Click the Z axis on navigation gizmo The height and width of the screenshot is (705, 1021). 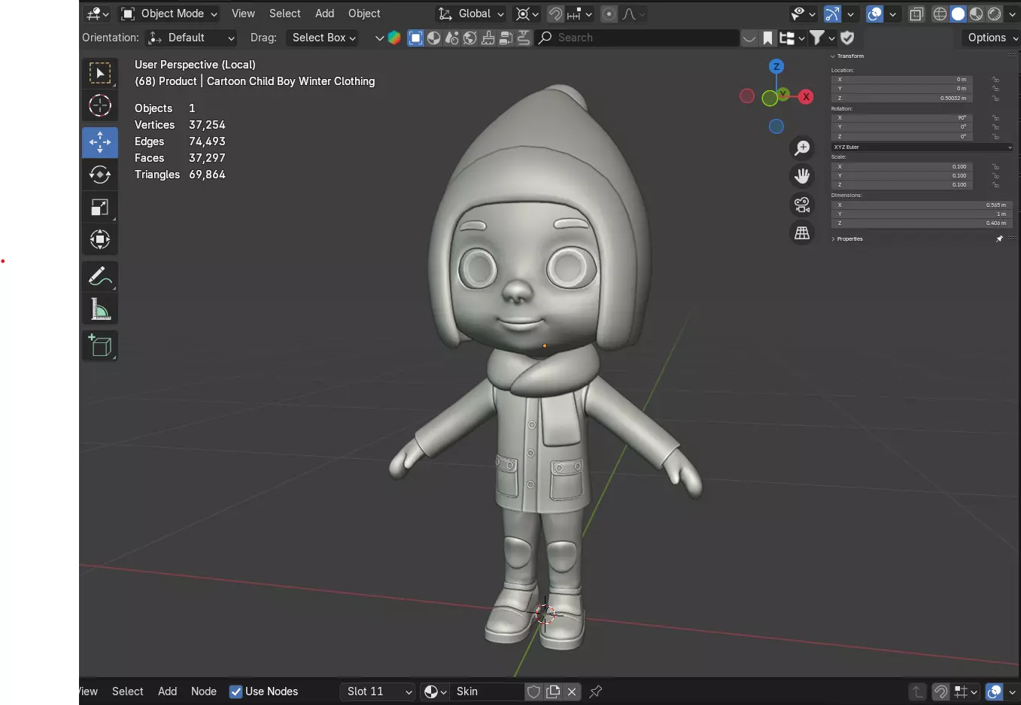point(776,66)
